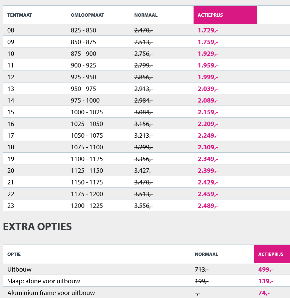The image size is (290, 298).
Task: Select tent size 08 cell
Action: 11,30
